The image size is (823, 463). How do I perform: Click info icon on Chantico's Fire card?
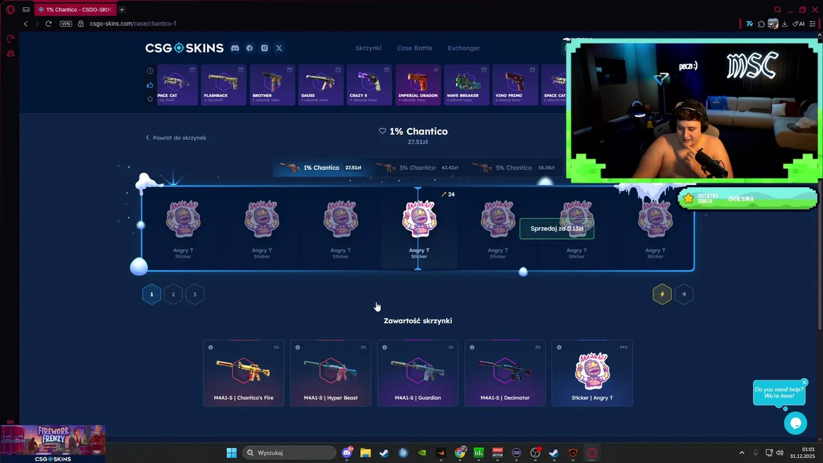click(210, 347)
